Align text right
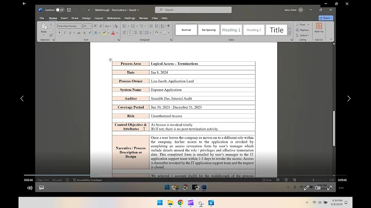 click(136, 32)
